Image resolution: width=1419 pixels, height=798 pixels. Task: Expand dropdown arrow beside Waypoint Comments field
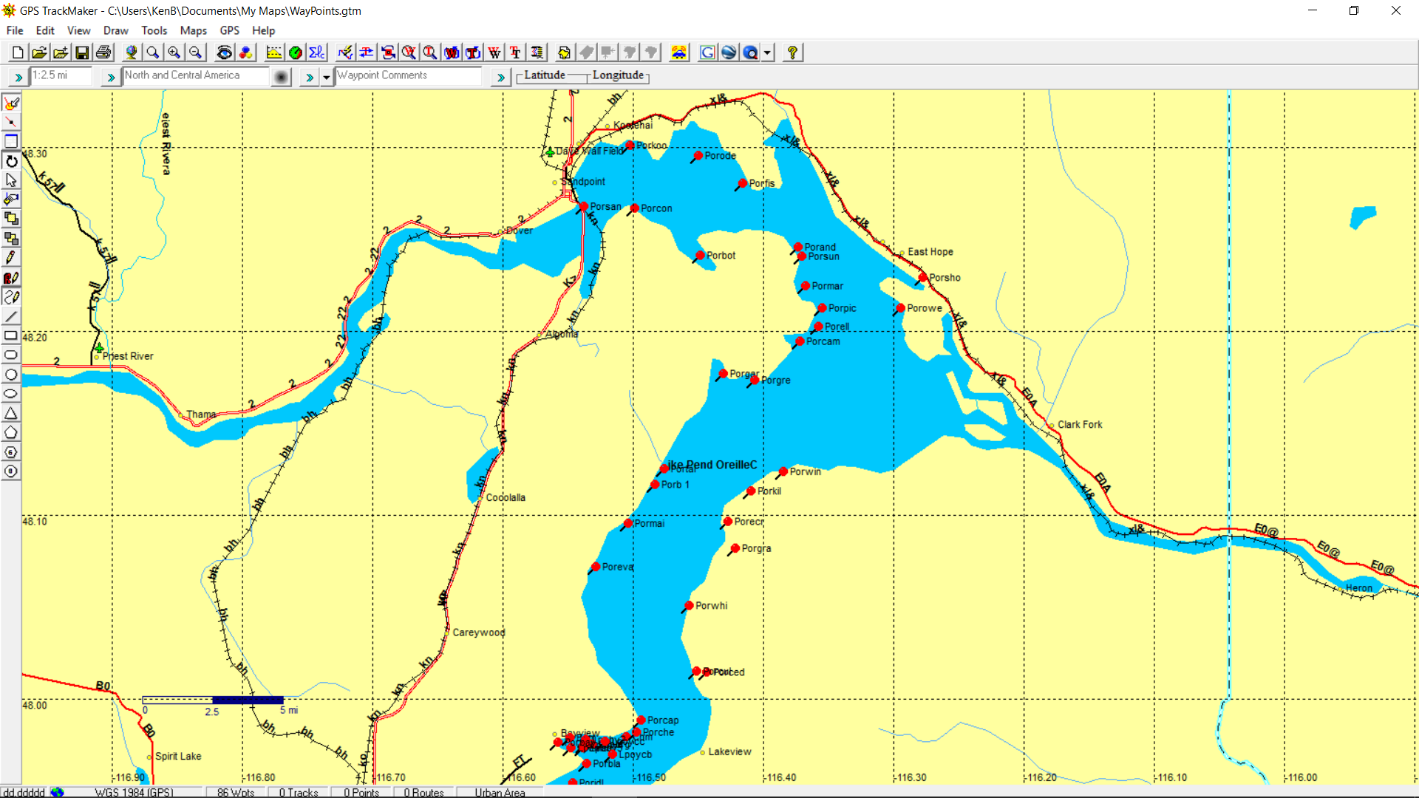(326, 77)
